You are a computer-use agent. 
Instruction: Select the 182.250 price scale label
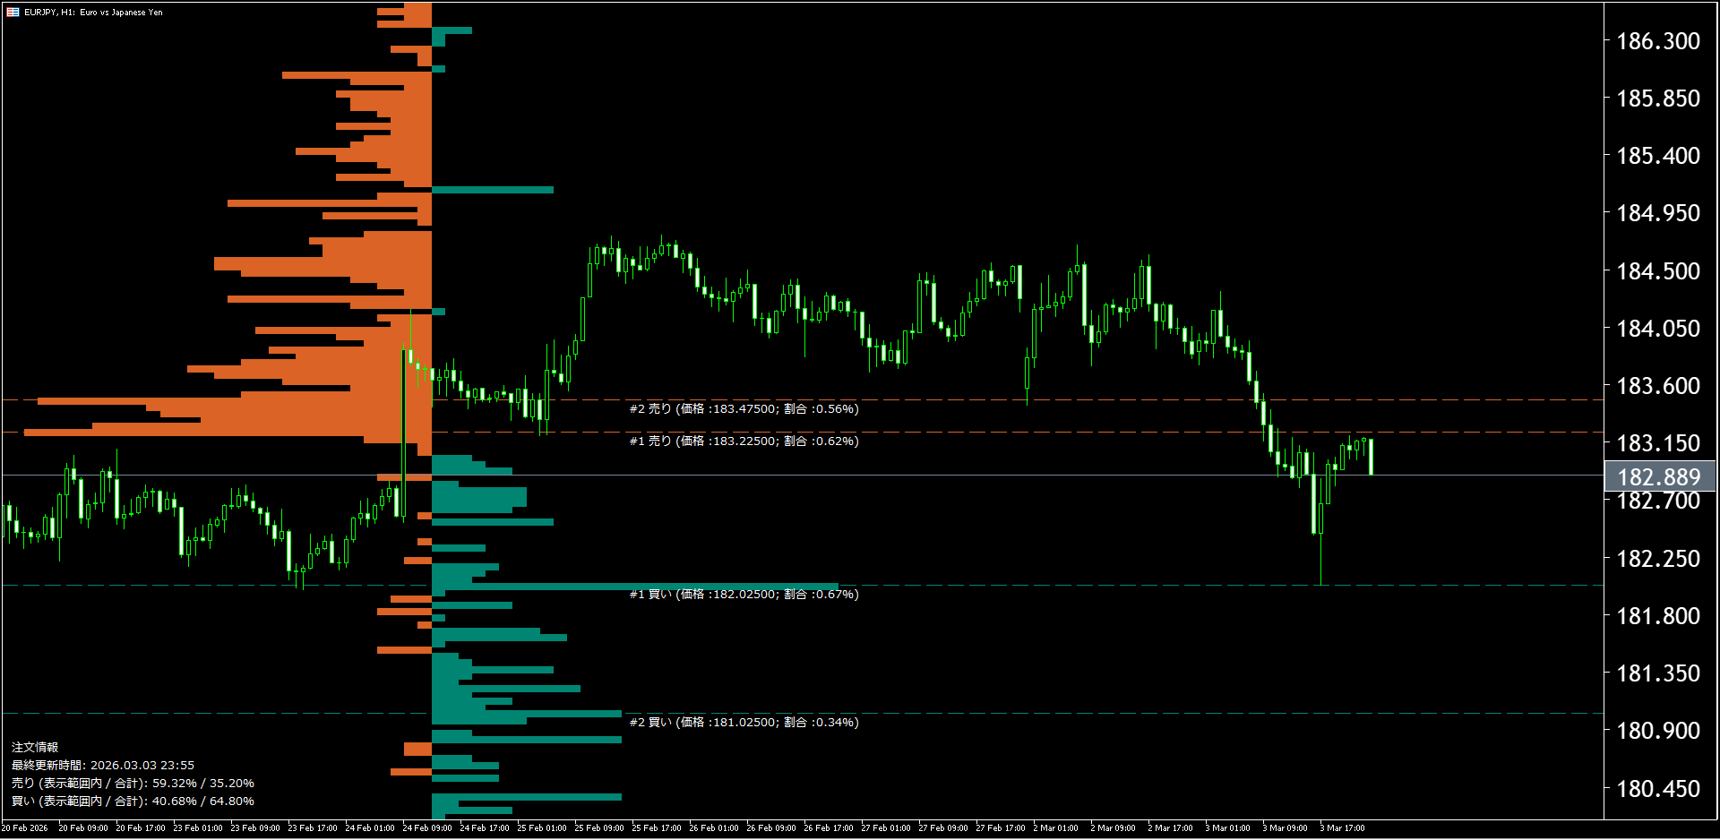tap(1658, 559)
